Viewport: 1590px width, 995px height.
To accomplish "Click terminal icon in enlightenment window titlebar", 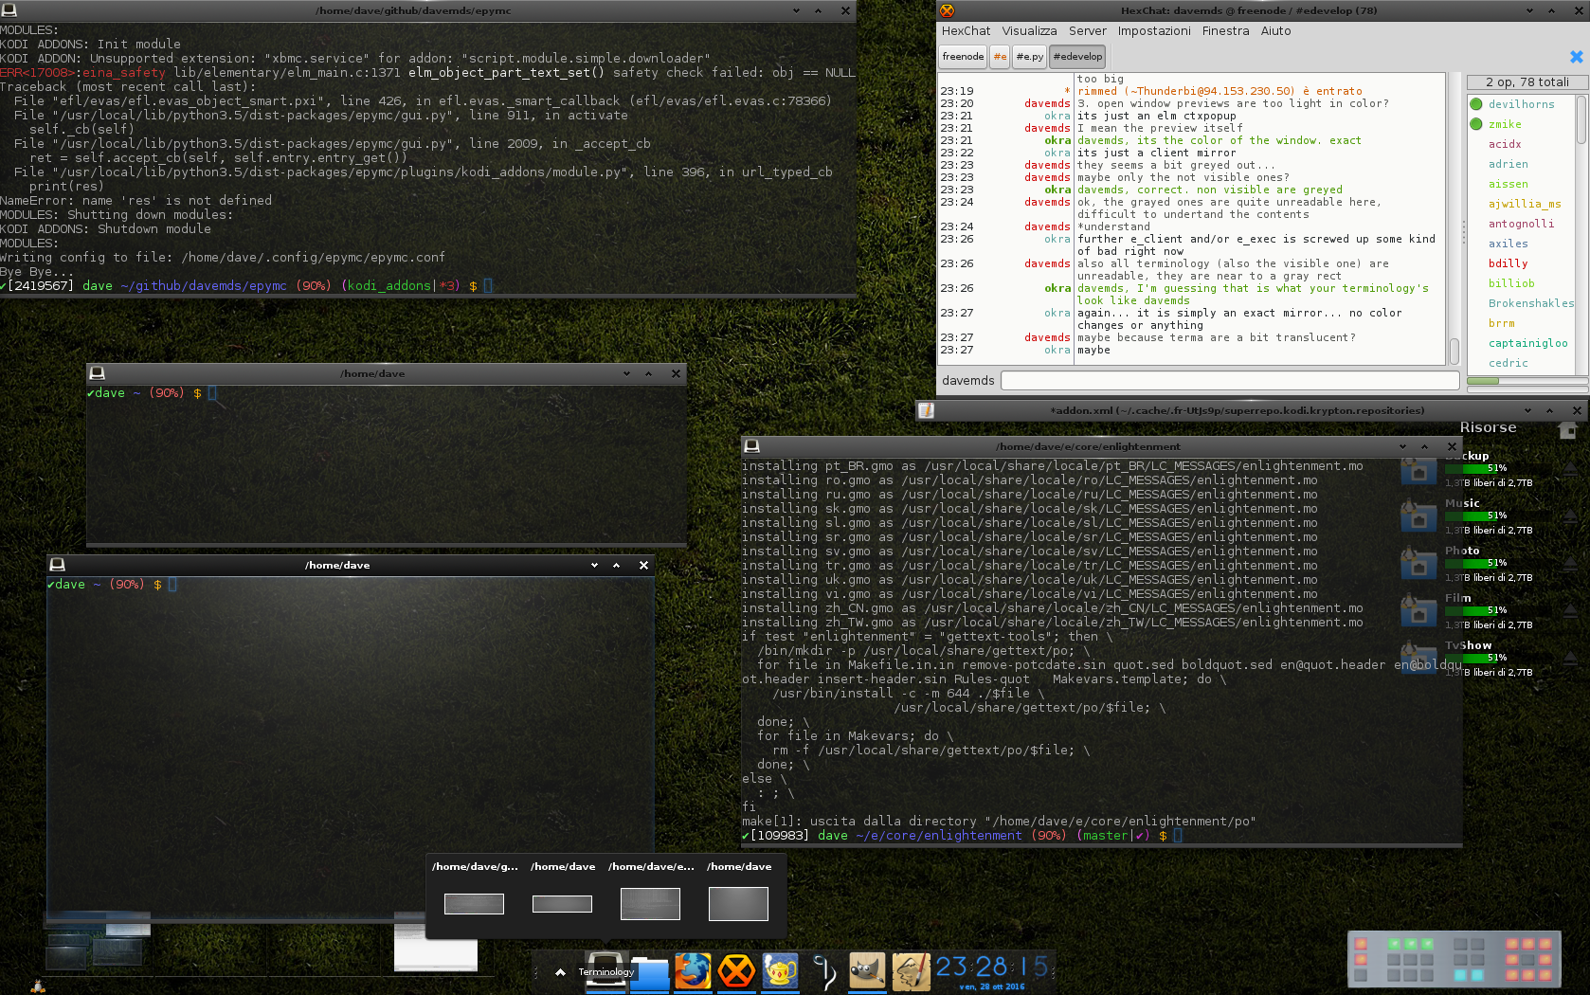I will click(751, 445).
